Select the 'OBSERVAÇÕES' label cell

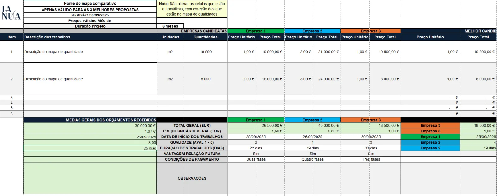click(x=192, y=178)
